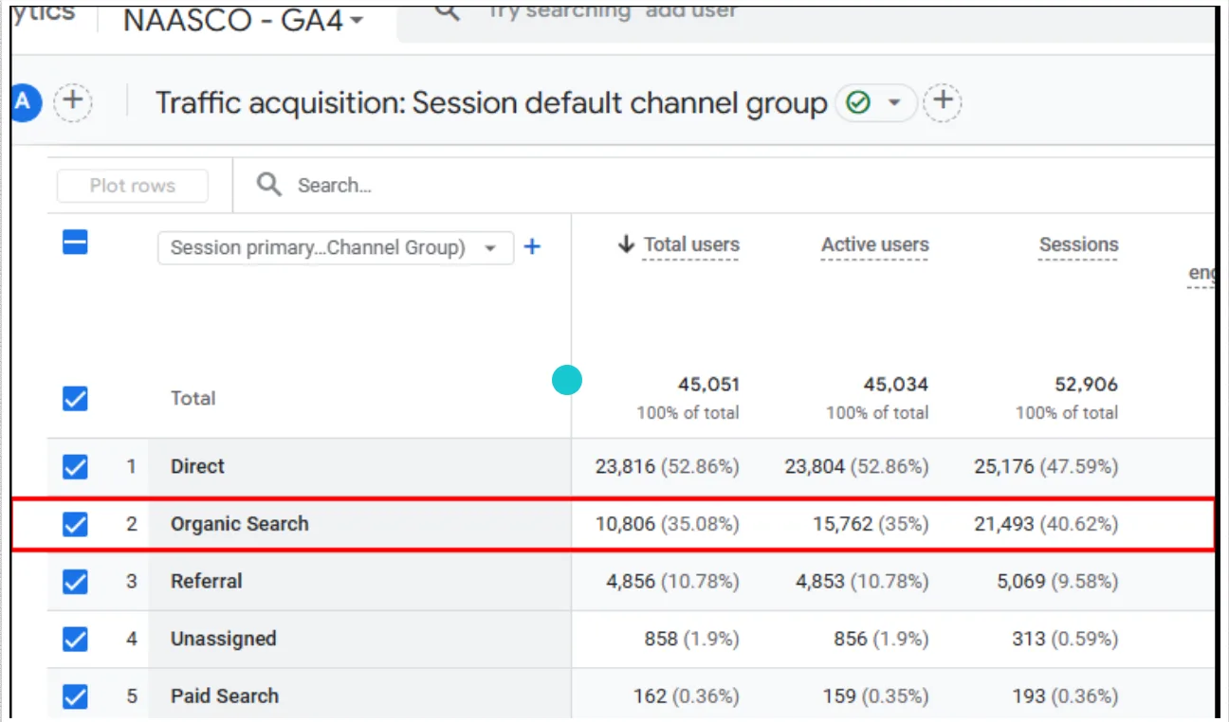Uncheck the Organic Search row checkbox
The image size is (1229, 722).
[x=75, y=523]
